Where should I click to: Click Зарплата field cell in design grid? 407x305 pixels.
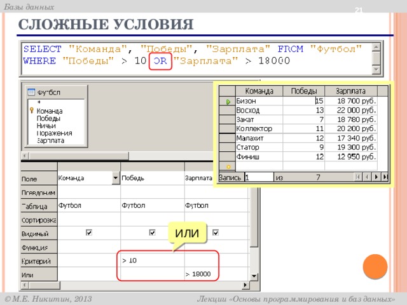click(199, 178)
